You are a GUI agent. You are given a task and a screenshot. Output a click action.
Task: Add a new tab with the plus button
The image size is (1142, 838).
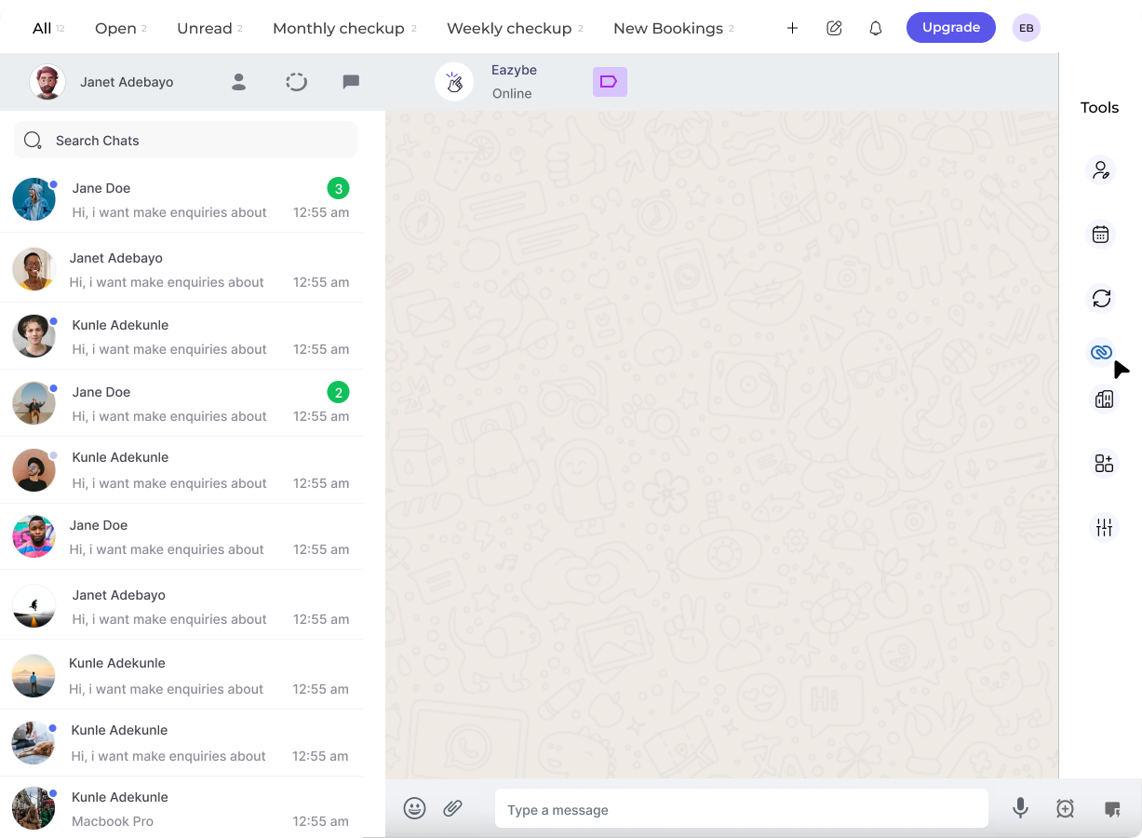[x=792, y=28]
